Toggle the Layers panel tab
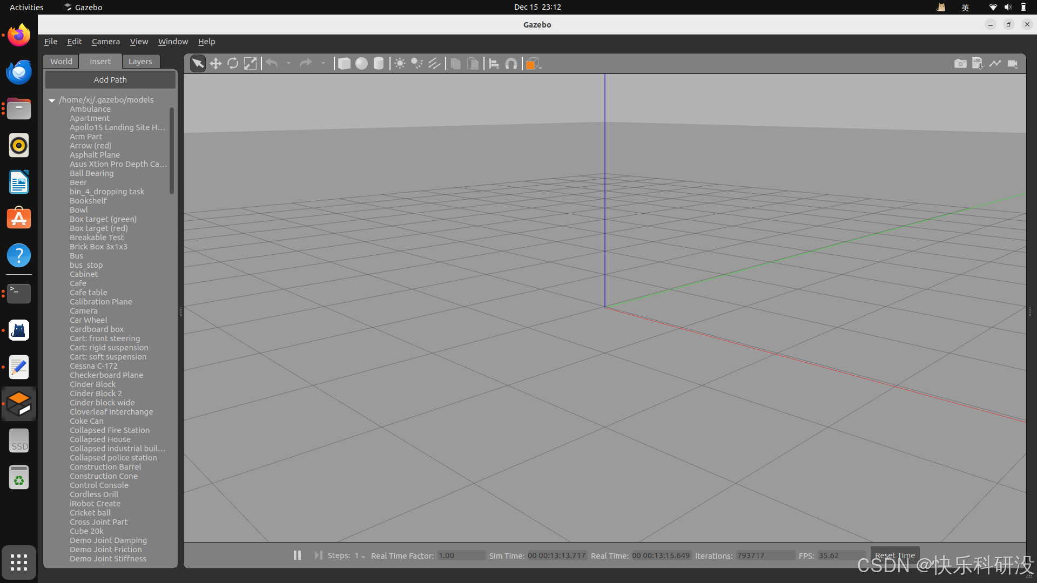 tap(139, 61)
